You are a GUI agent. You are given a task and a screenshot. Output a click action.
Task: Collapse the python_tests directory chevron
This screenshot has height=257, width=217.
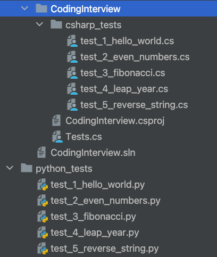[10, 168]
